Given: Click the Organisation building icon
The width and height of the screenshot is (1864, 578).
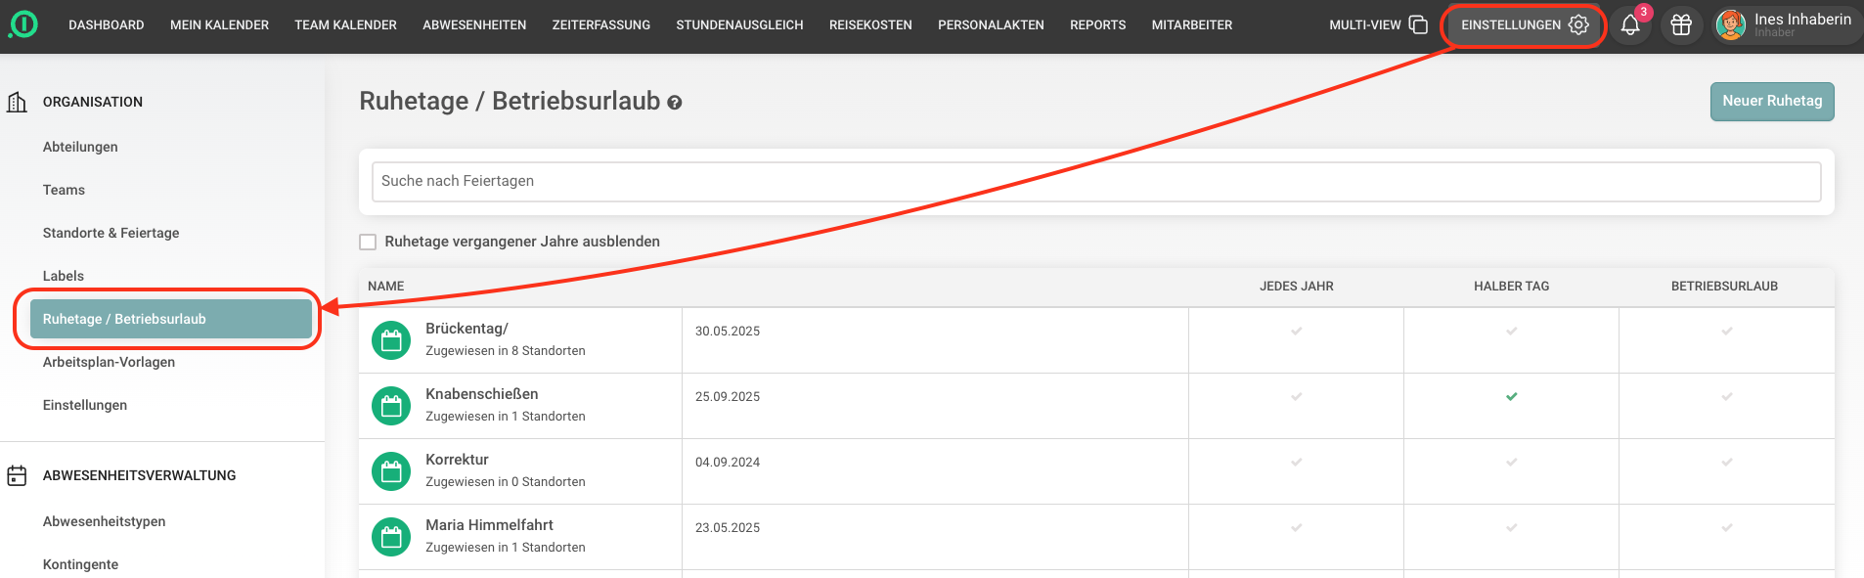Looking at the screenshot, I should [x=17, y=102].
